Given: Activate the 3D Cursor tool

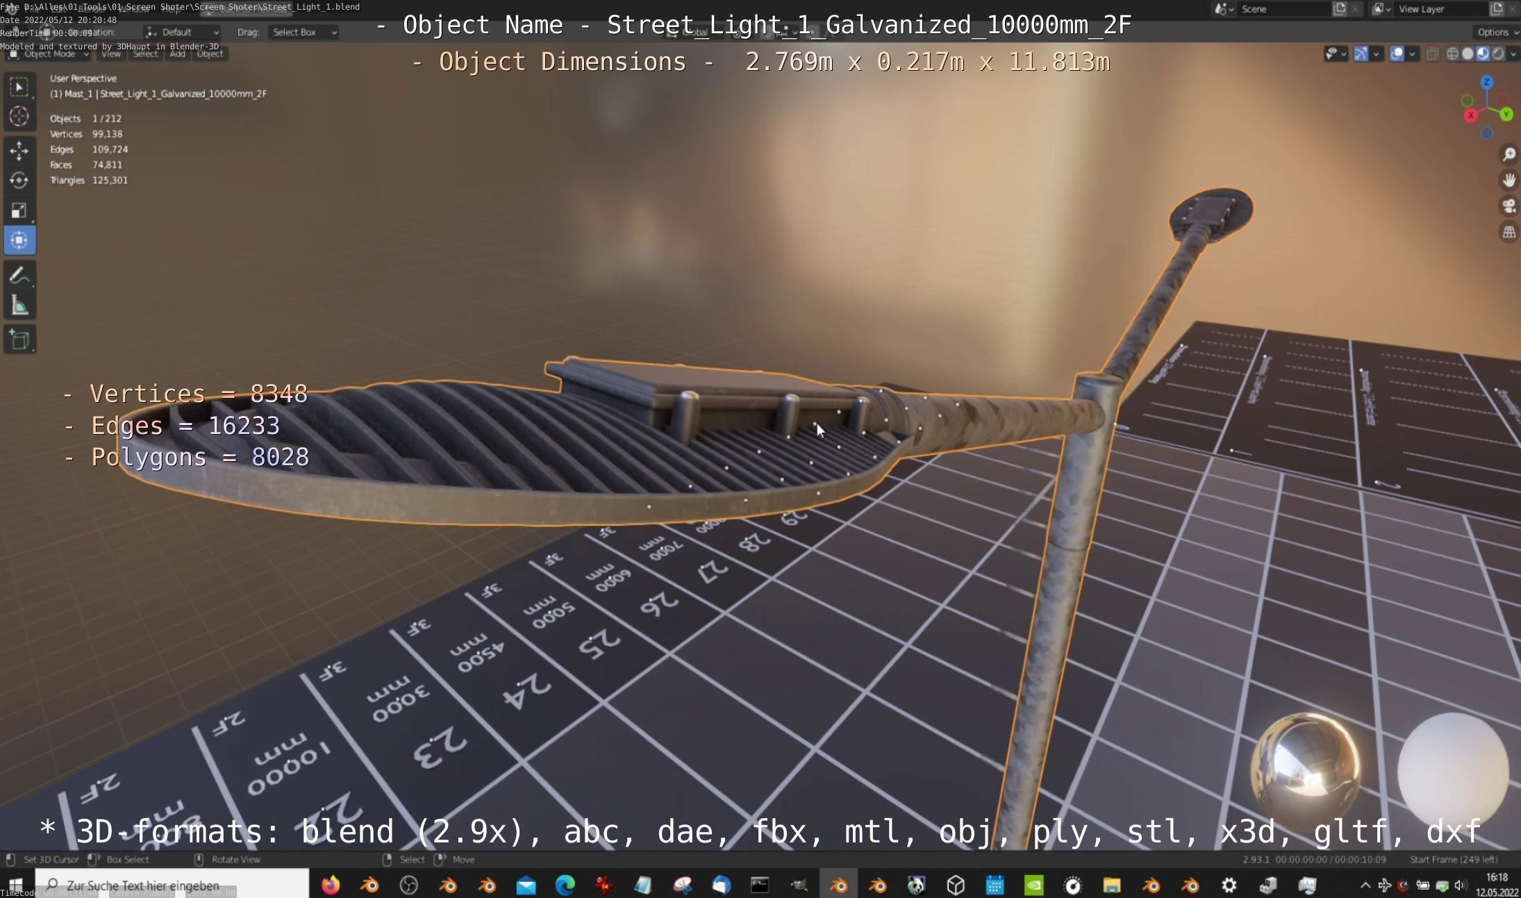Looking at the screenshot, I should pos(19,117).
